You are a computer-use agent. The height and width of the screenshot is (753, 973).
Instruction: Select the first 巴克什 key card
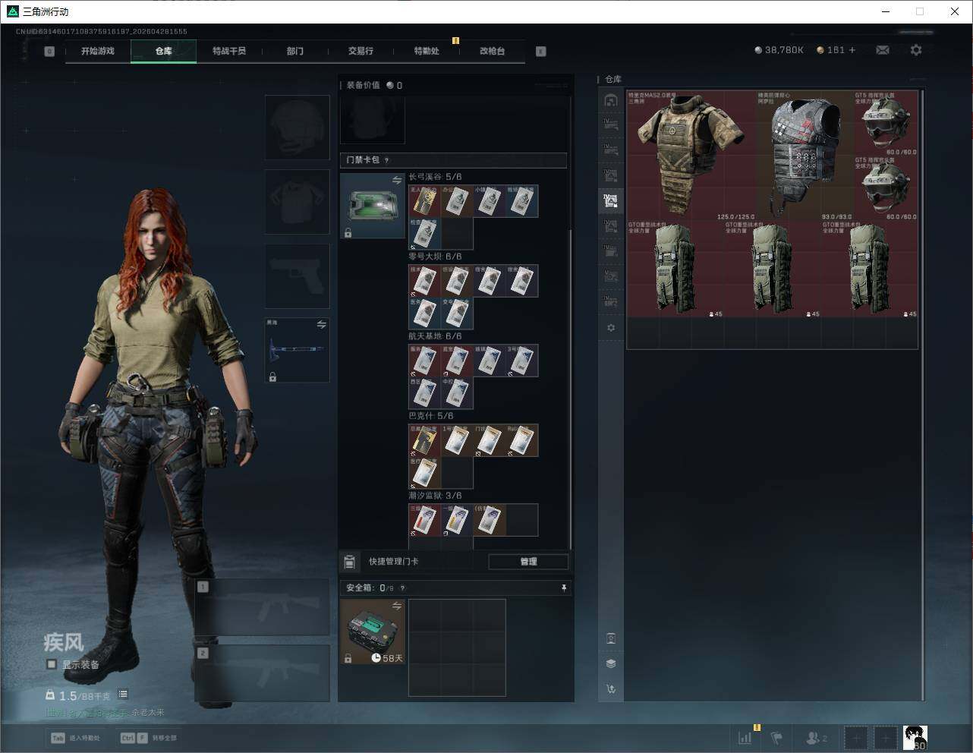(x=424, y=440)
